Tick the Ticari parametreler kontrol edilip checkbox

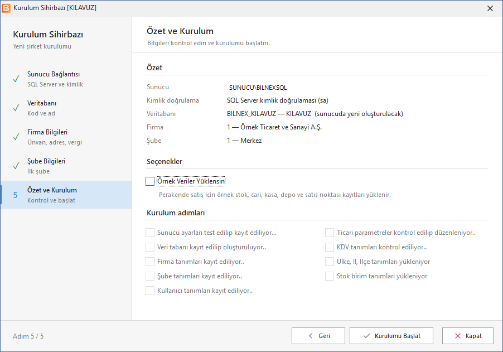click(x=330, y=233)
